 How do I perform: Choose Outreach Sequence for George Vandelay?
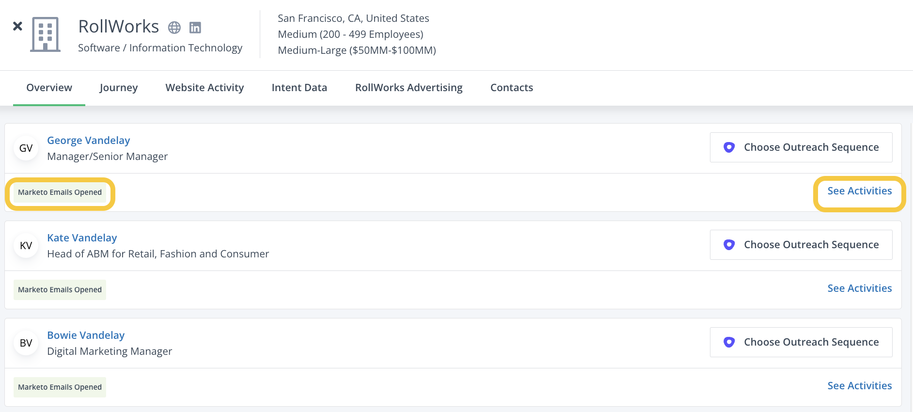(801, 147)
